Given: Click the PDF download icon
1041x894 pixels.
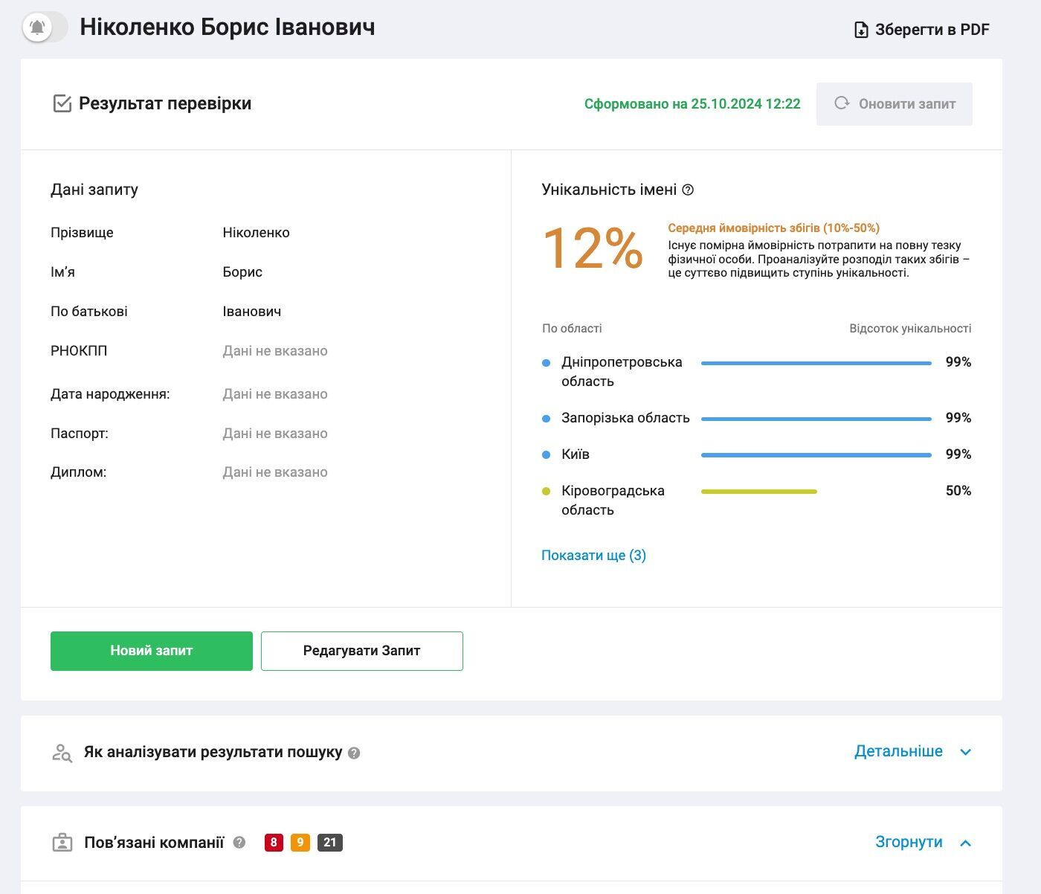Looking at the screenshot, I should (x=861, y=30).
